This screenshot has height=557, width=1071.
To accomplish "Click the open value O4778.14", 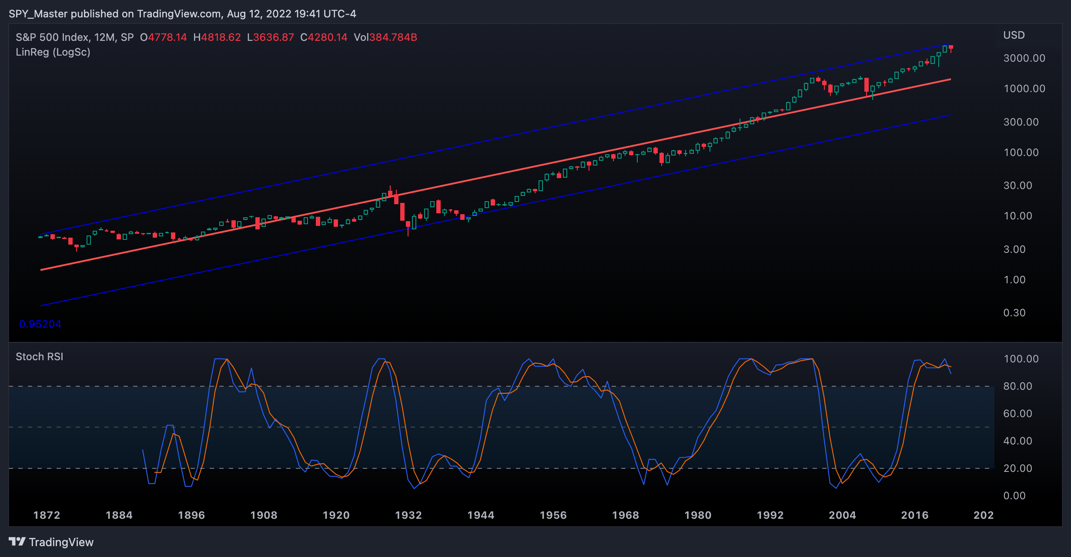I will point(164,37).
